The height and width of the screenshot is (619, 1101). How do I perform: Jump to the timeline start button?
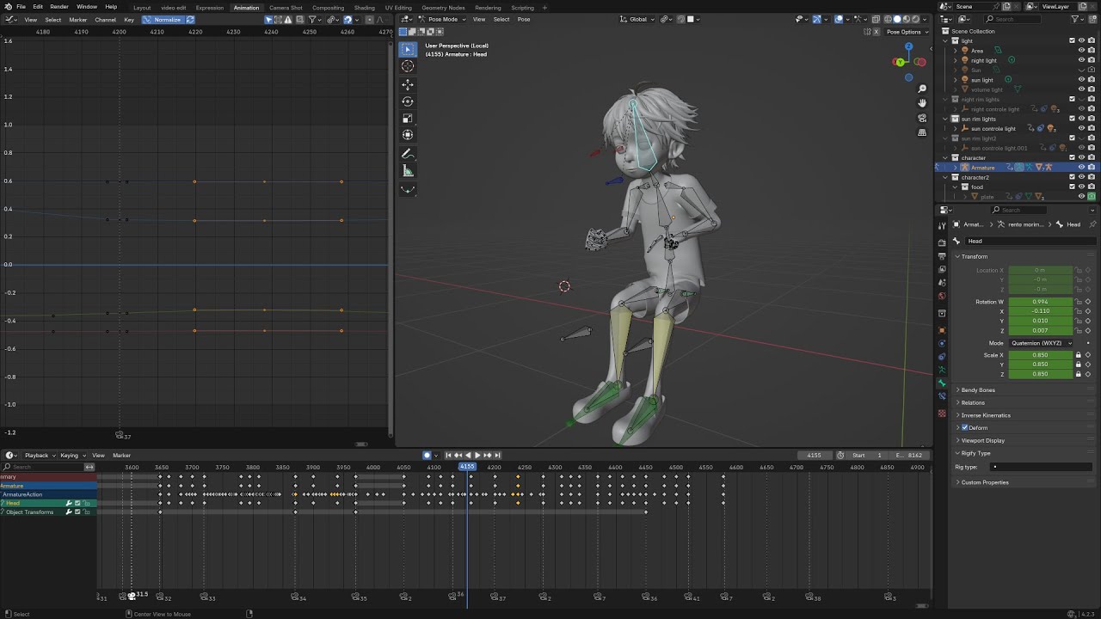tap(448, 455)
